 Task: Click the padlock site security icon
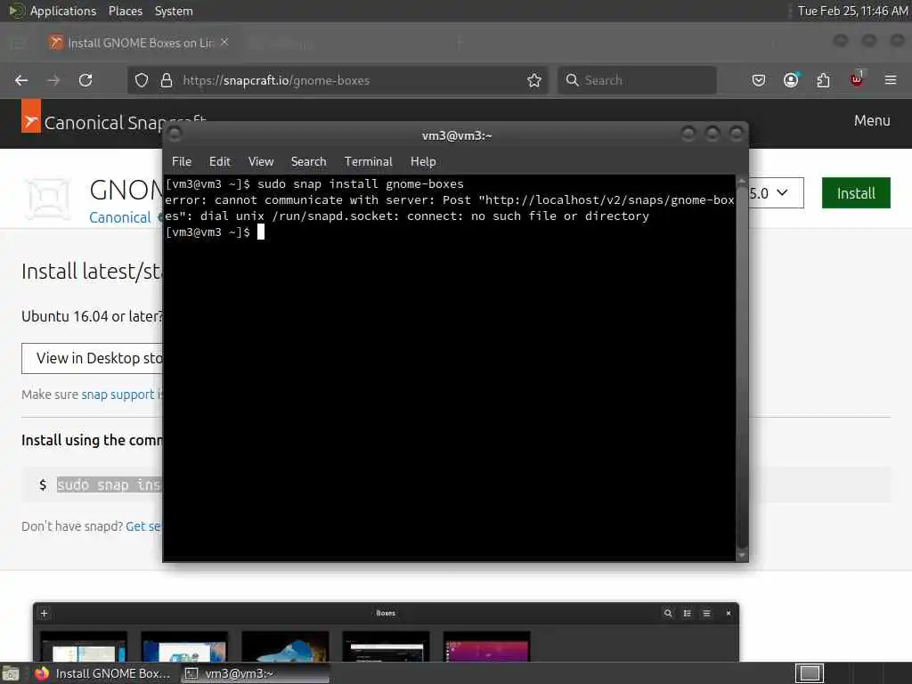167,80
